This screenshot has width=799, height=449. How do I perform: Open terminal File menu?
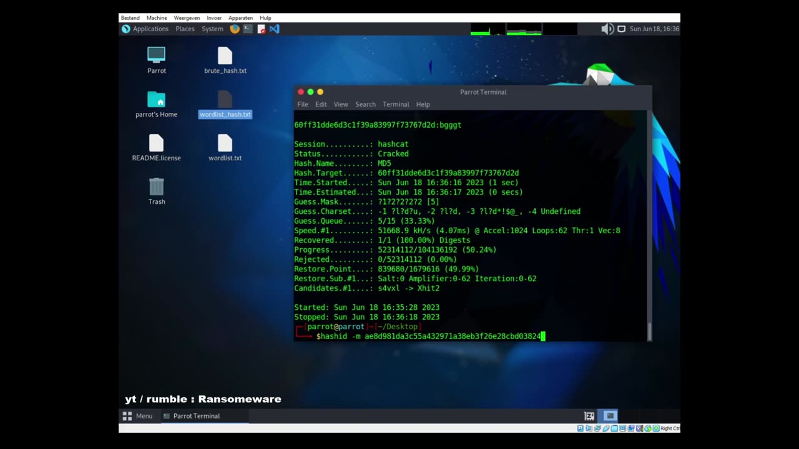point(303,104)
